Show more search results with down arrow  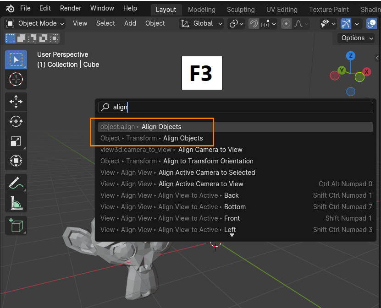[x=232, y=235]
